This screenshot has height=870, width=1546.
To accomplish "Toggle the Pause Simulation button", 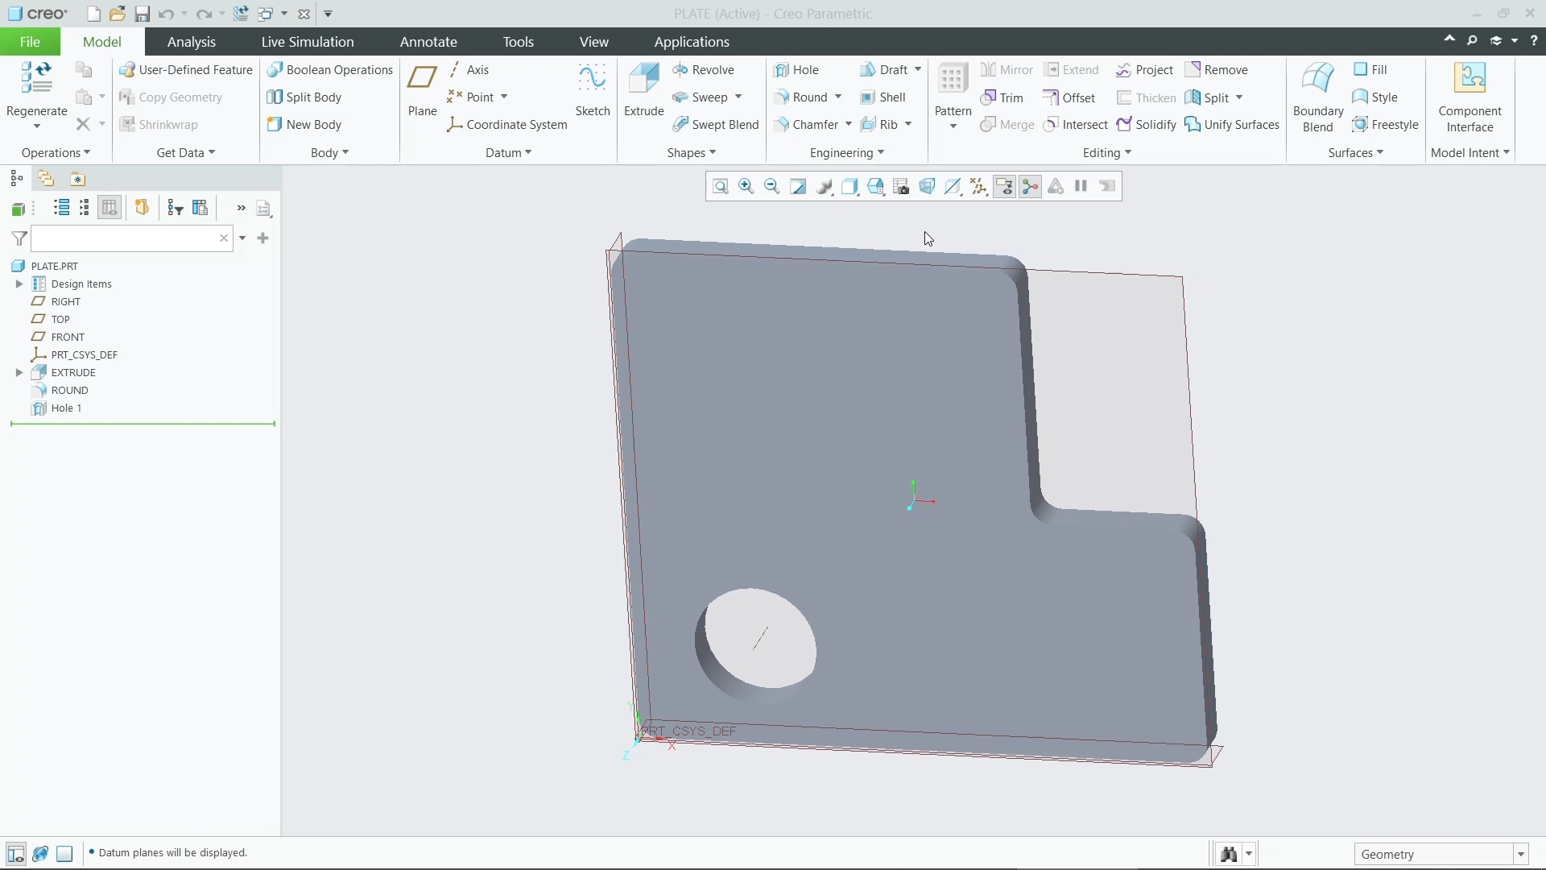I will [x=1081, y=187].
